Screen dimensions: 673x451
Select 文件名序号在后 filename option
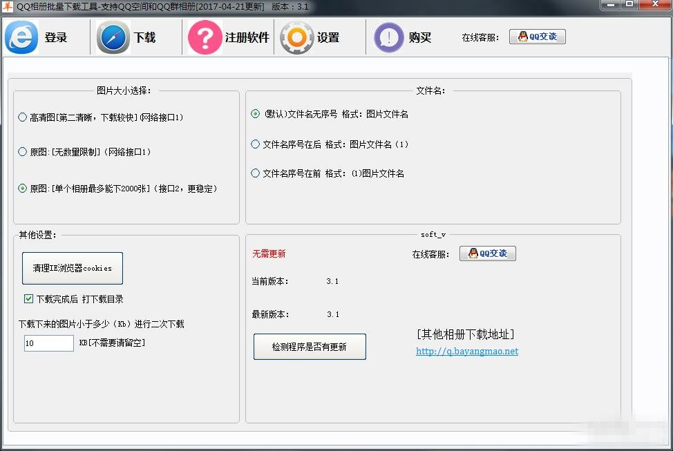(330, 144)
